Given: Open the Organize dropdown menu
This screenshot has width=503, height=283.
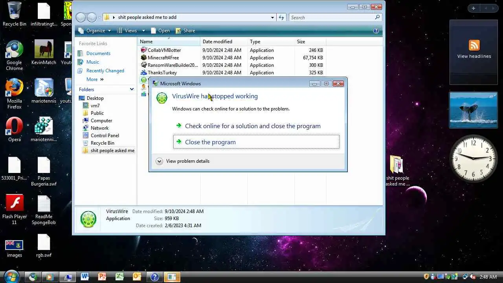Looking at the screenshot, I should point(95,31).
